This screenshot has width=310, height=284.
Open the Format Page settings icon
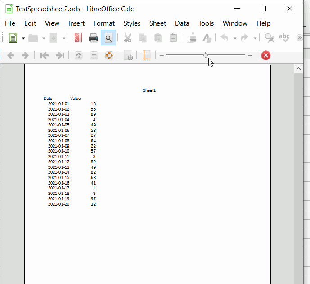[x=128, y=55]
